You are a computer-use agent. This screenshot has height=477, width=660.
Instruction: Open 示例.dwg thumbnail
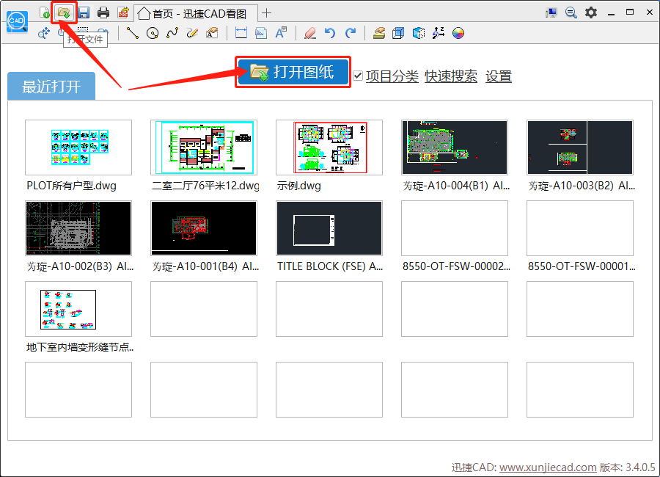(329, 148)
